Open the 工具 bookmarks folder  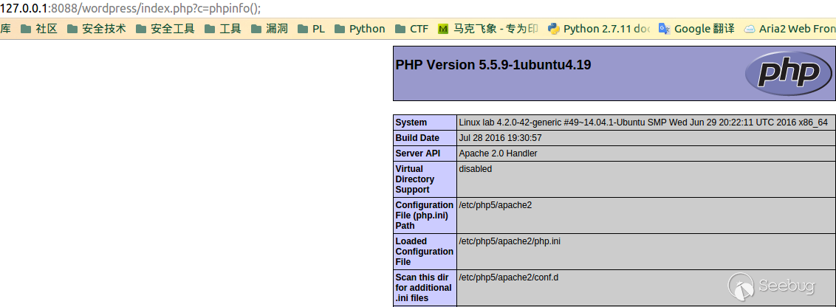[x=222, y=29]
